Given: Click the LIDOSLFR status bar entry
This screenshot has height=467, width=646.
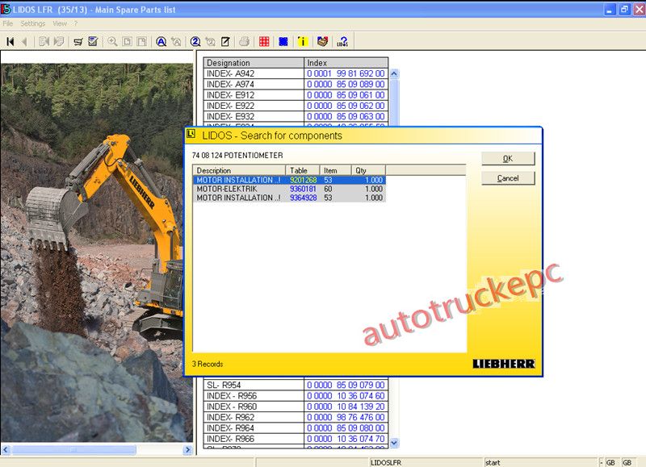Looking at the screenshot, I should [x=426, y=462].
